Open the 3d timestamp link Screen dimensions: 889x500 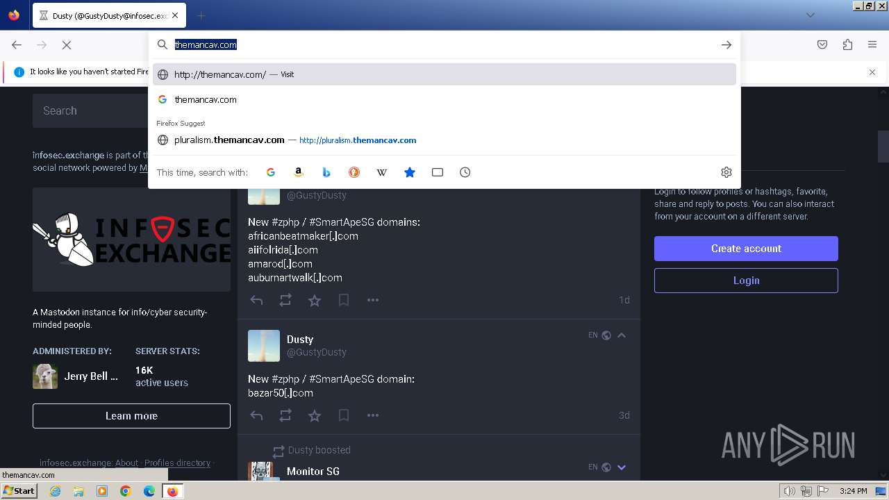[x=624, y=415]
